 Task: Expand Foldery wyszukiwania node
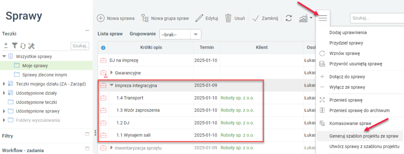click(x=4, y=120)
